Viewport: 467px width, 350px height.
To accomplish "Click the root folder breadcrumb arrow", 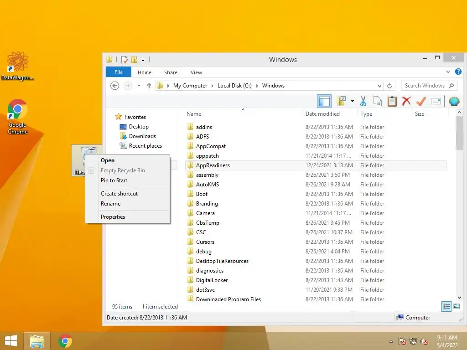I will (x=168, y=86).
